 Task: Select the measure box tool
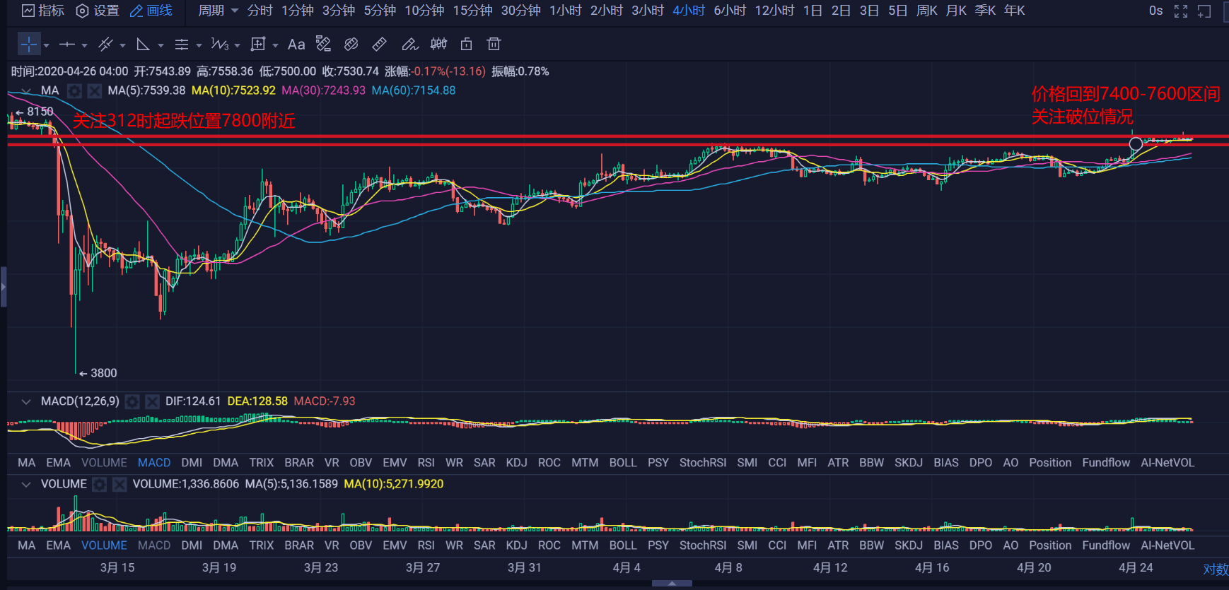point(258,45)
